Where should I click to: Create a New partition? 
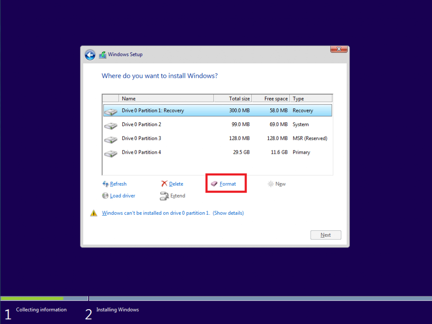[x=280, y=184]
